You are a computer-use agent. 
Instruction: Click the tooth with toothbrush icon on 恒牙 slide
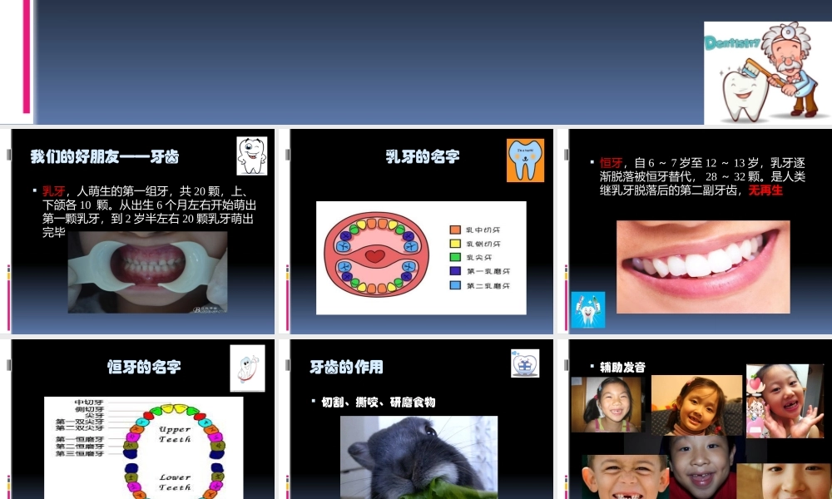(587, 309)
